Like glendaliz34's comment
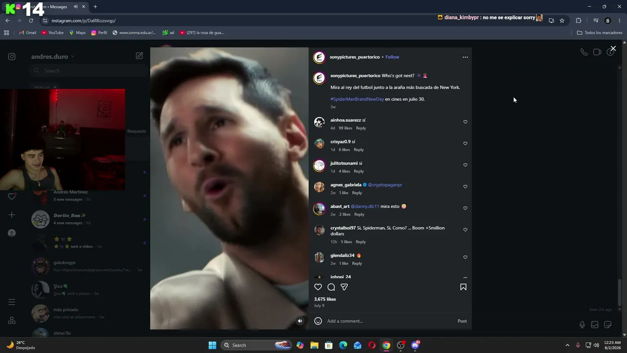 pyautogui.click(x=465, y=257)
